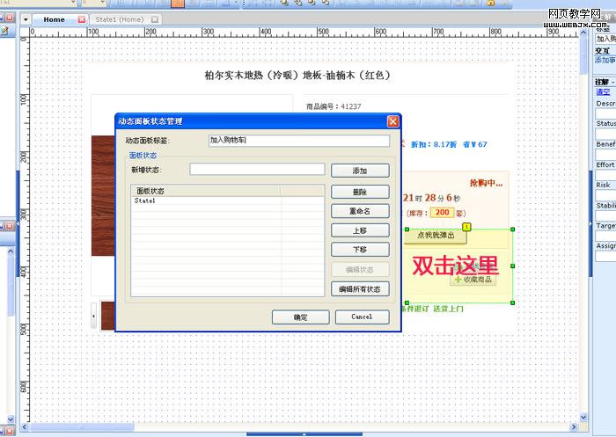Open 编辑所有状态

[x=359, y=288]
